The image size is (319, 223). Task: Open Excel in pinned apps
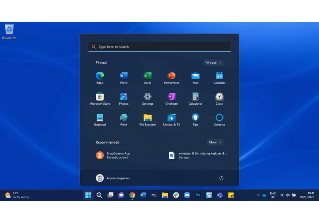coord(148,78)
